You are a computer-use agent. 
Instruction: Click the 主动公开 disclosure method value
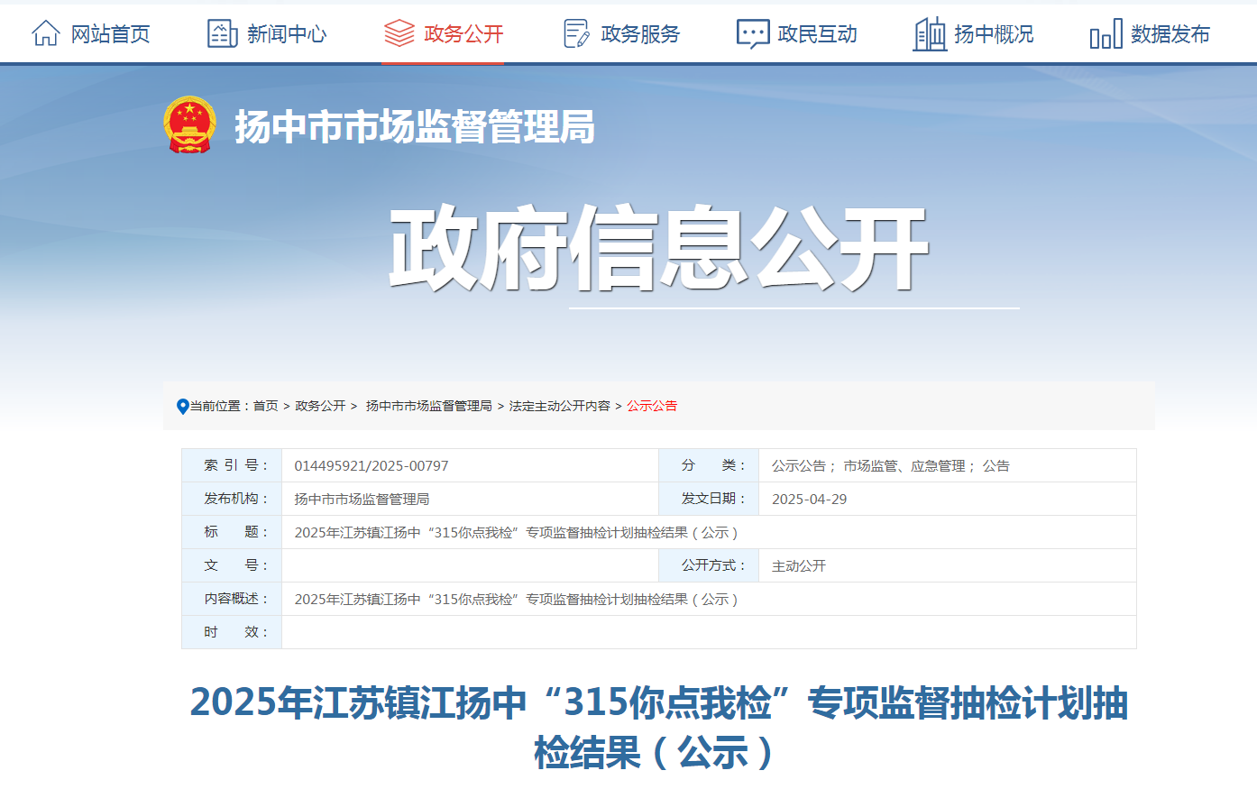click(798, 566)
